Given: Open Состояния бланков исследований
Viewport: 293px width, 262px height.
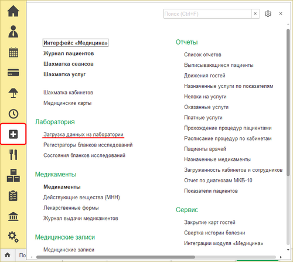Looking at the screenshot, I should tap(84, 155).
